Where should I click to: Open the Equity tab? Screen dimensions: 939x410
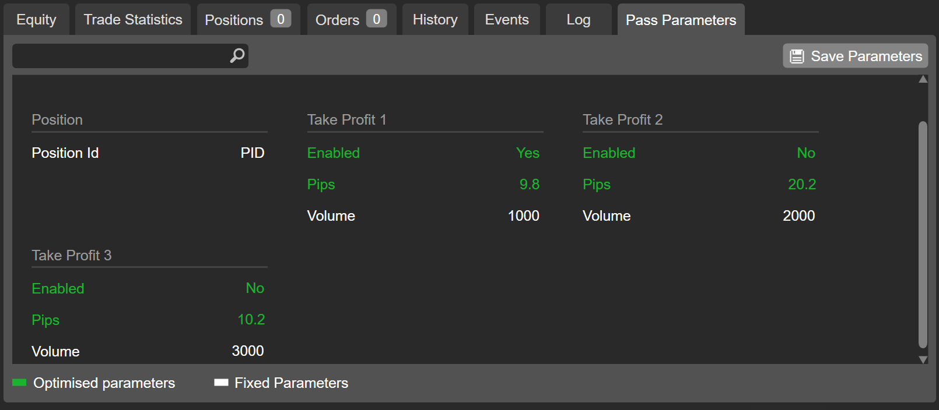[x=36, y=20]
